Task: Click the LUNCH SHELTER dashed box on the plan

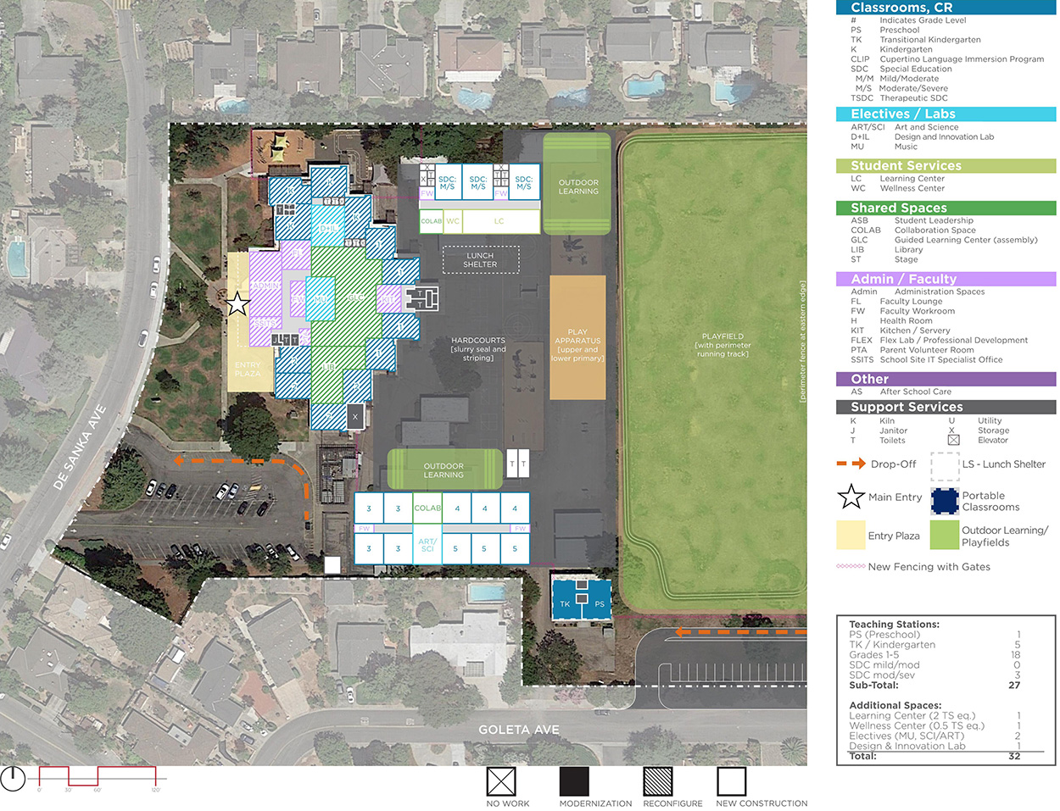Action: point(480,260)
